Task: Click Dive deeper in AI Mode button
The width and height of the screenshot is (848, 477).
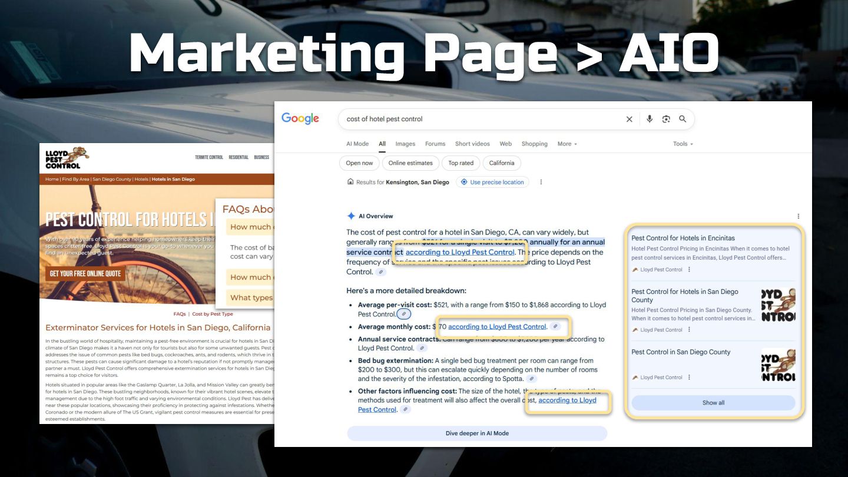Action: point(477,433)
